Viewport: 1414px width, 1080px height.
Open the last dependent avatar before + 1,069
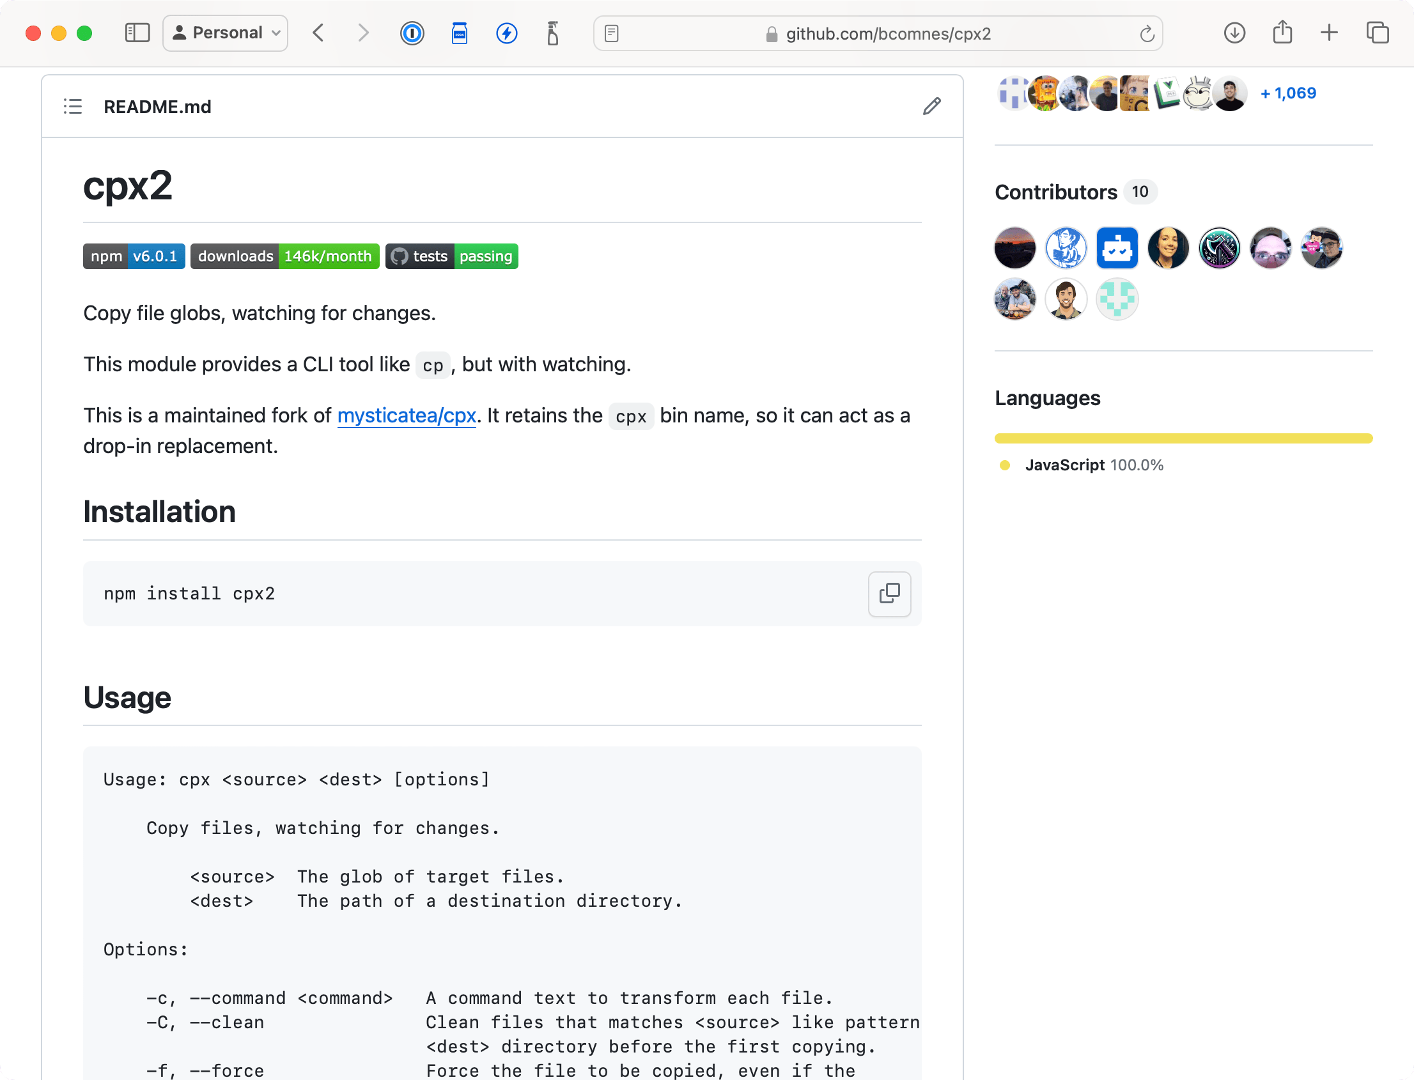tap(1230, 93)
